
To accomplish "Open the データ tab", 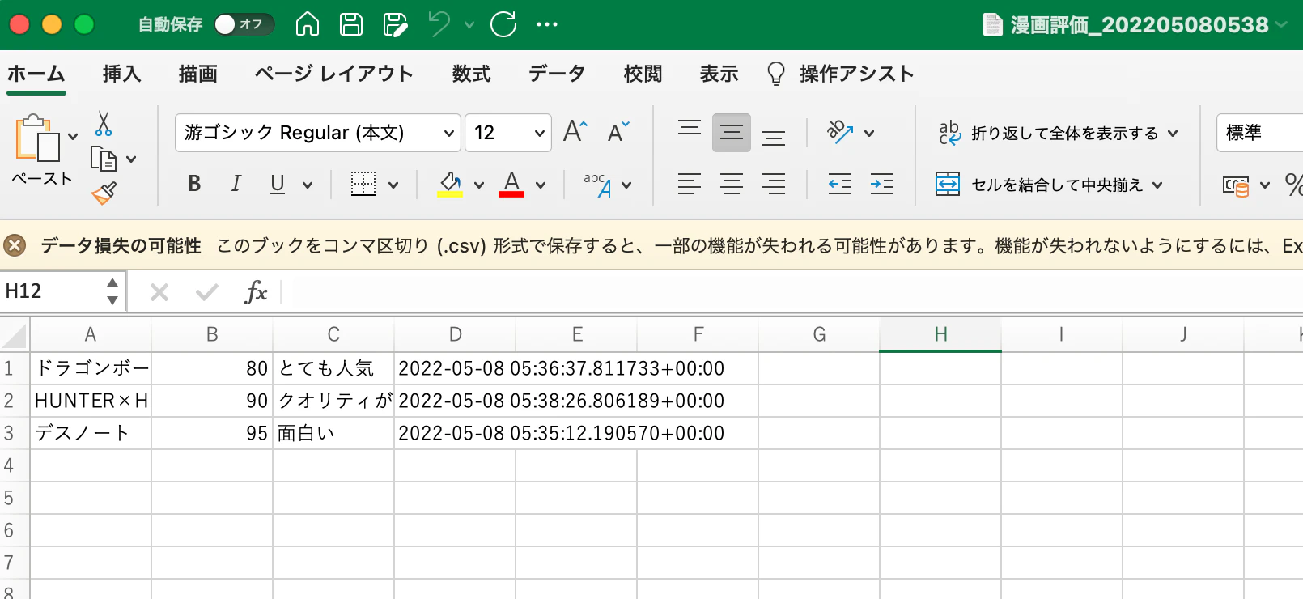I will [x=557, y=74].
